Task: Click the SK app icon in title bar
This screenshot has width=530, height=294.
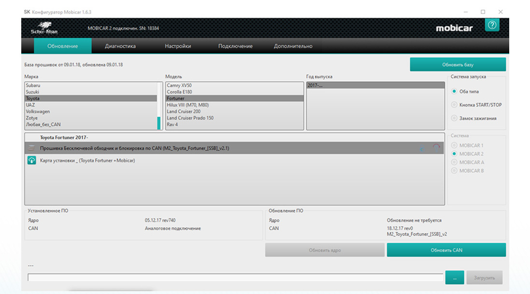Action: pos(27,12)
